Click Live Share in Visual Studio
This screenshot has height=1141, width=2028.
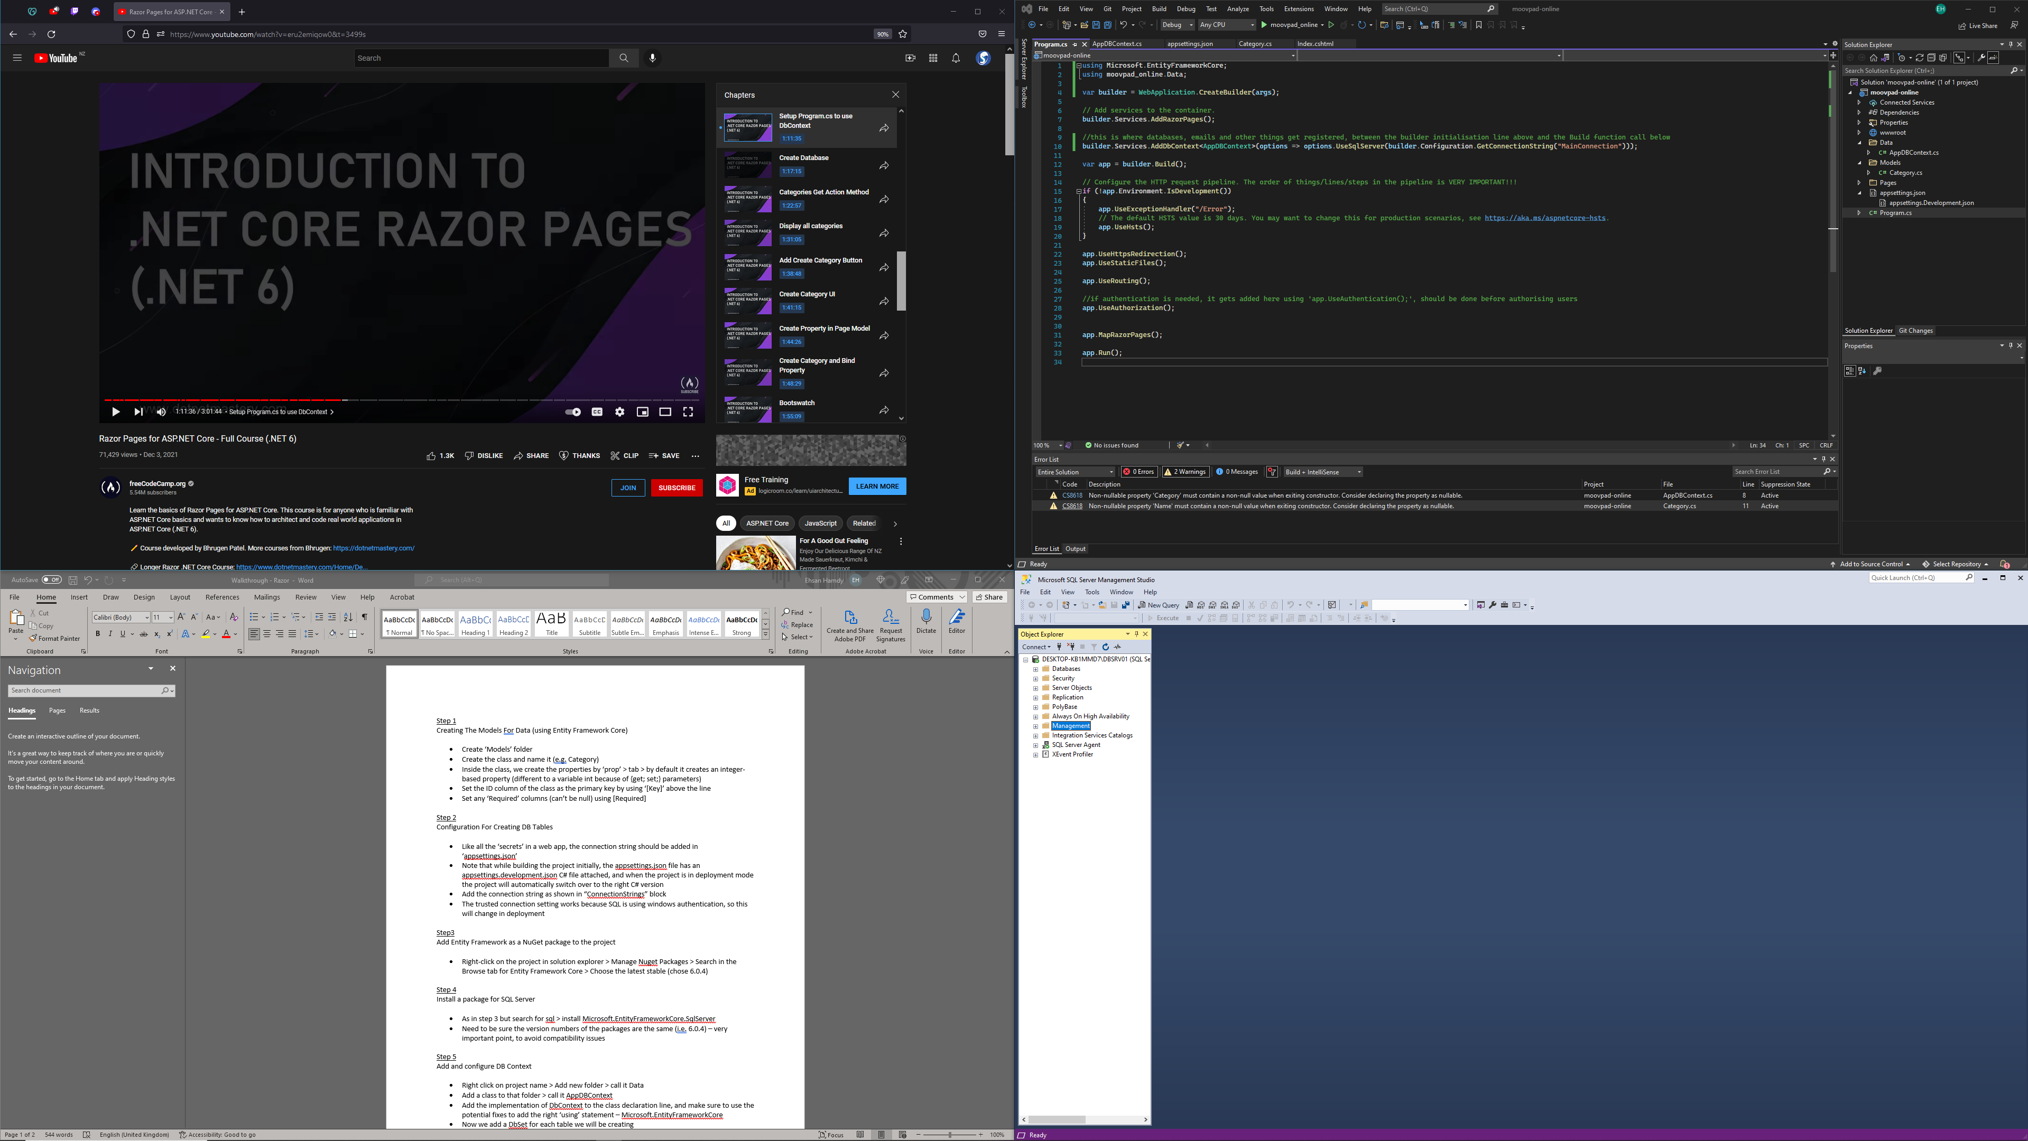(1978, 25)
